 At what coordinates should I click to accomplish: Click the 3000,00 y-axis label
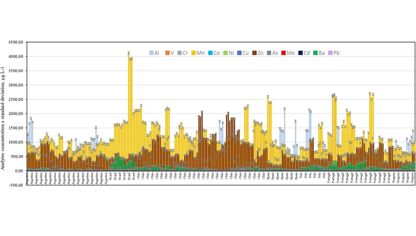pyautogui.click(x=16, y=85)
